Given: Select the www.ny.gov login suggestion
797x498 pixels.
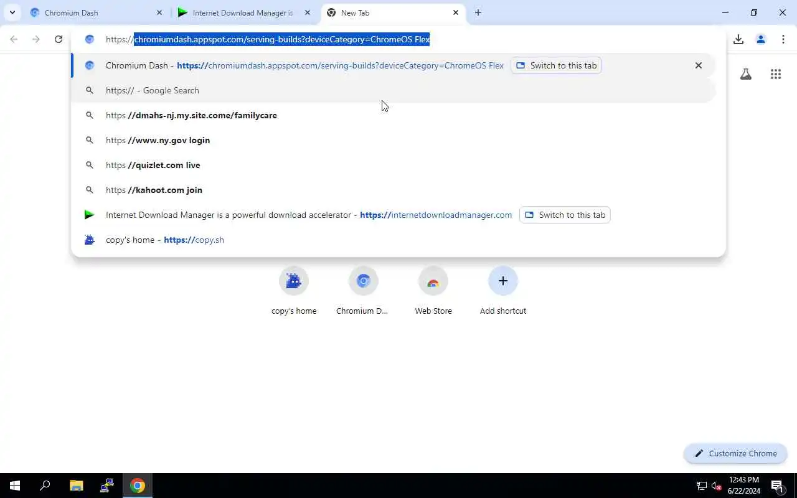Looking at the screenshot, I should pyautogui.click(x=394, y=140).
